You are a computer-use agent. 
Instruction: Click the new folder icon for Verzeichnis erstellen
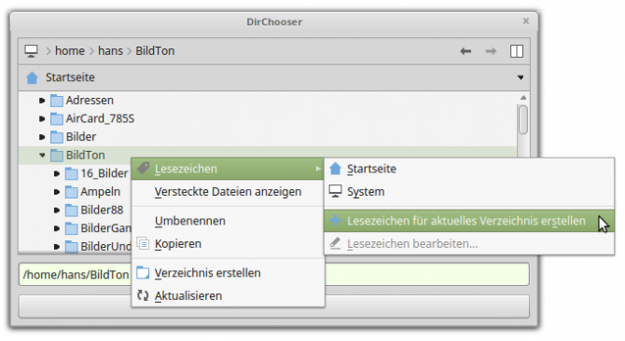143,273
